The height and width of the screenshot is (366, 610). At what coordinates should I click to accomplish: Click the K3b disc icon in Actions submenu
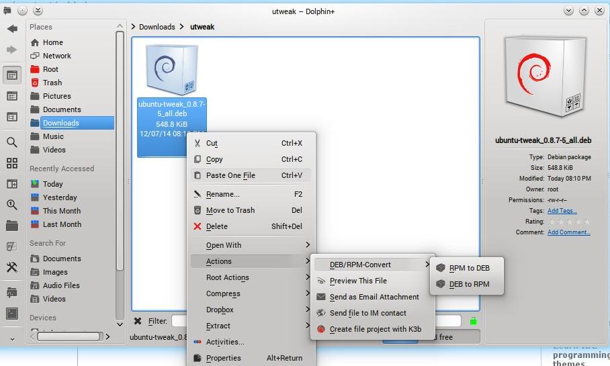coord(321,329)
